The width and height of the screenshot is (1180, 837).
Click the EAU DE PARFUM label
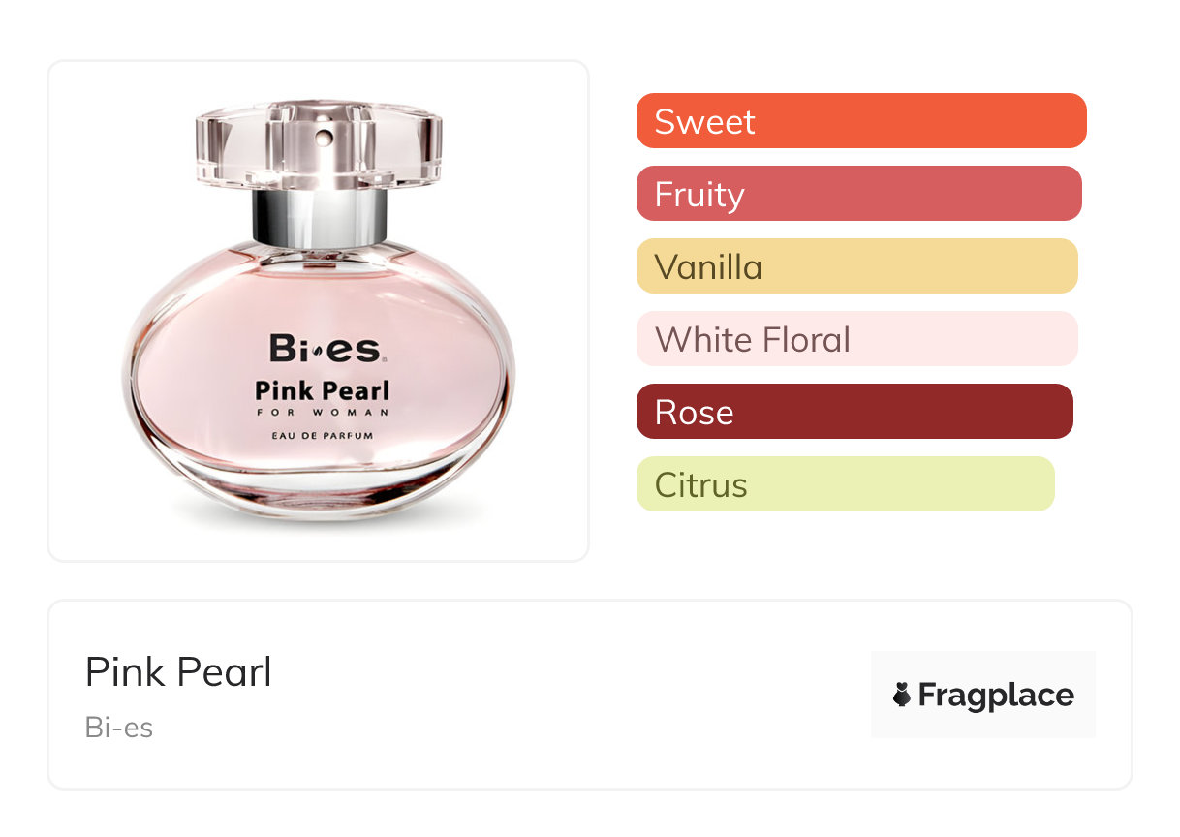pos(323,436)
